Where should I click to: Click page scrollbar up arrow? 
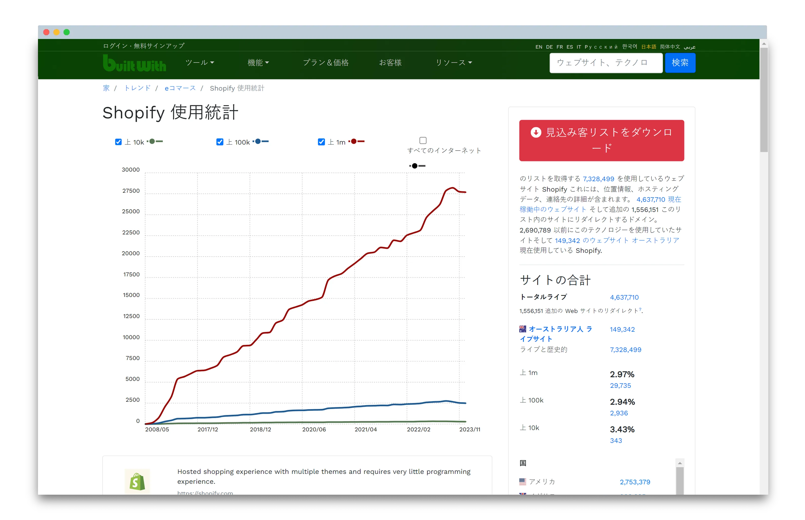coord(764,44)
